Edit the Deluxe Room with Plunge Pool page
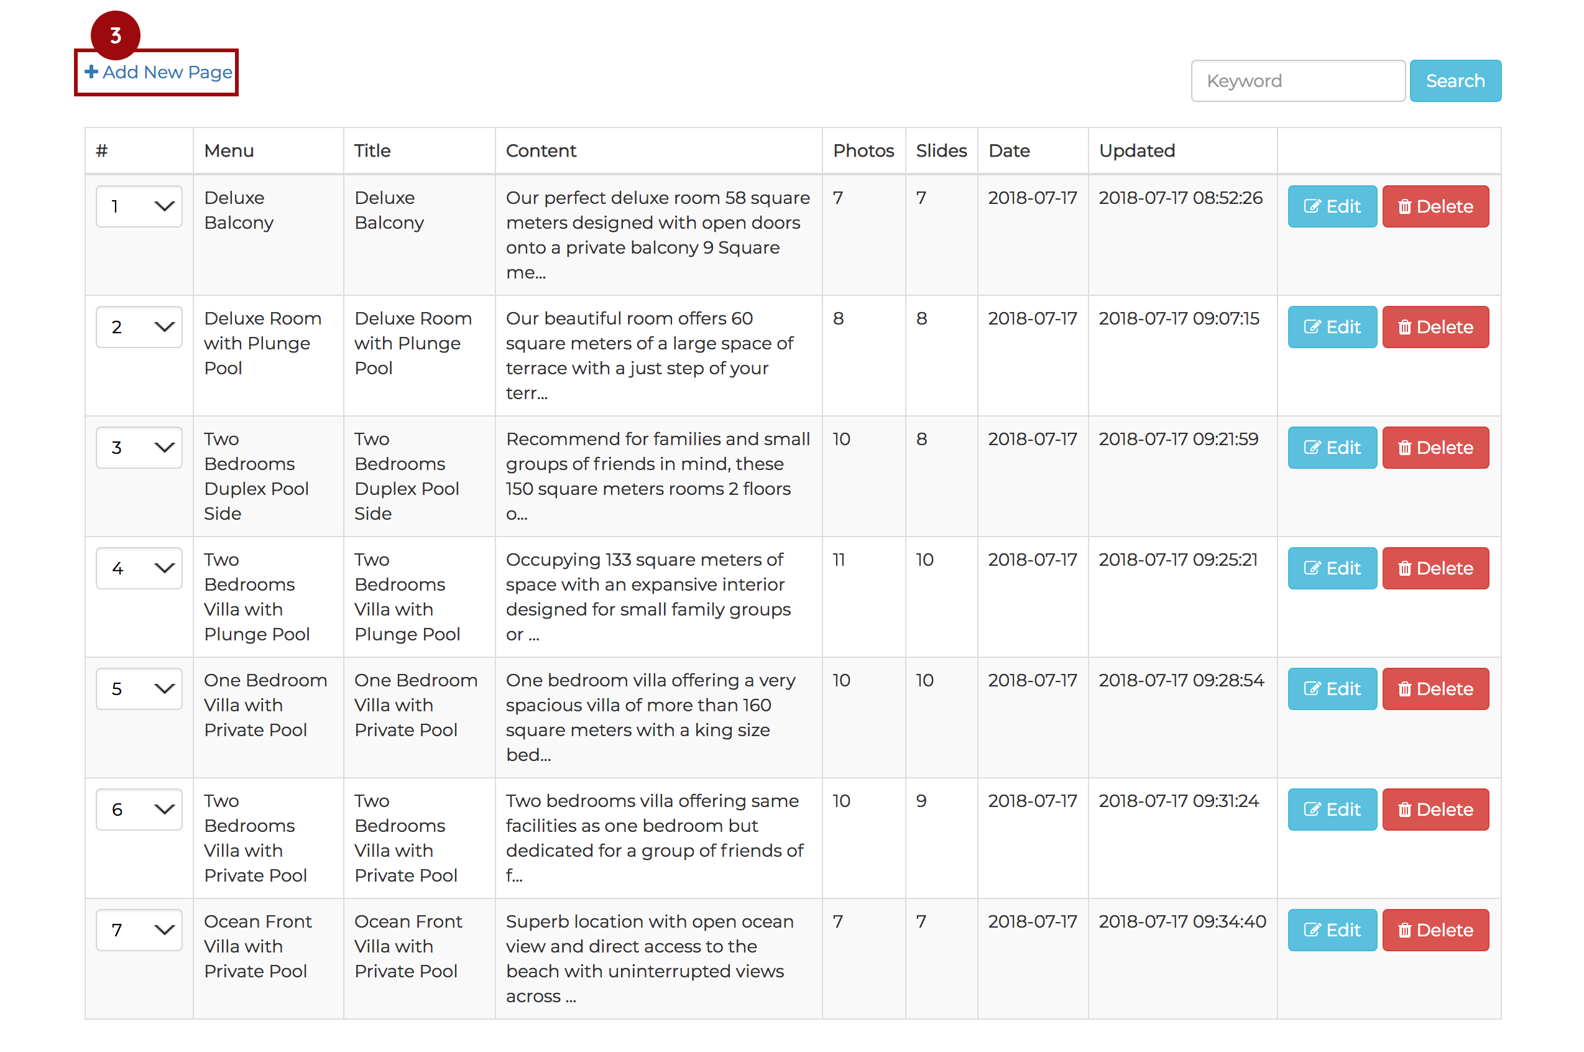Viewport: 1584px width, 1052px height. click(1332, 327)
